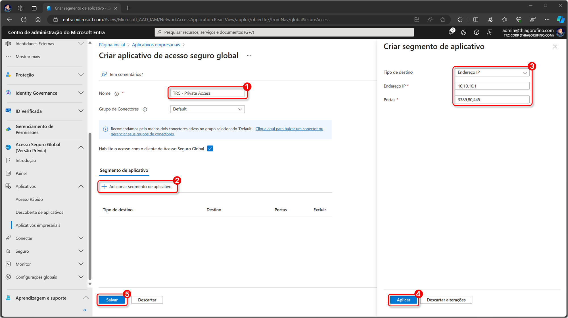The image size is (568, 318).
Task: Click info icon next to Nome
Action: pos(116,94)
